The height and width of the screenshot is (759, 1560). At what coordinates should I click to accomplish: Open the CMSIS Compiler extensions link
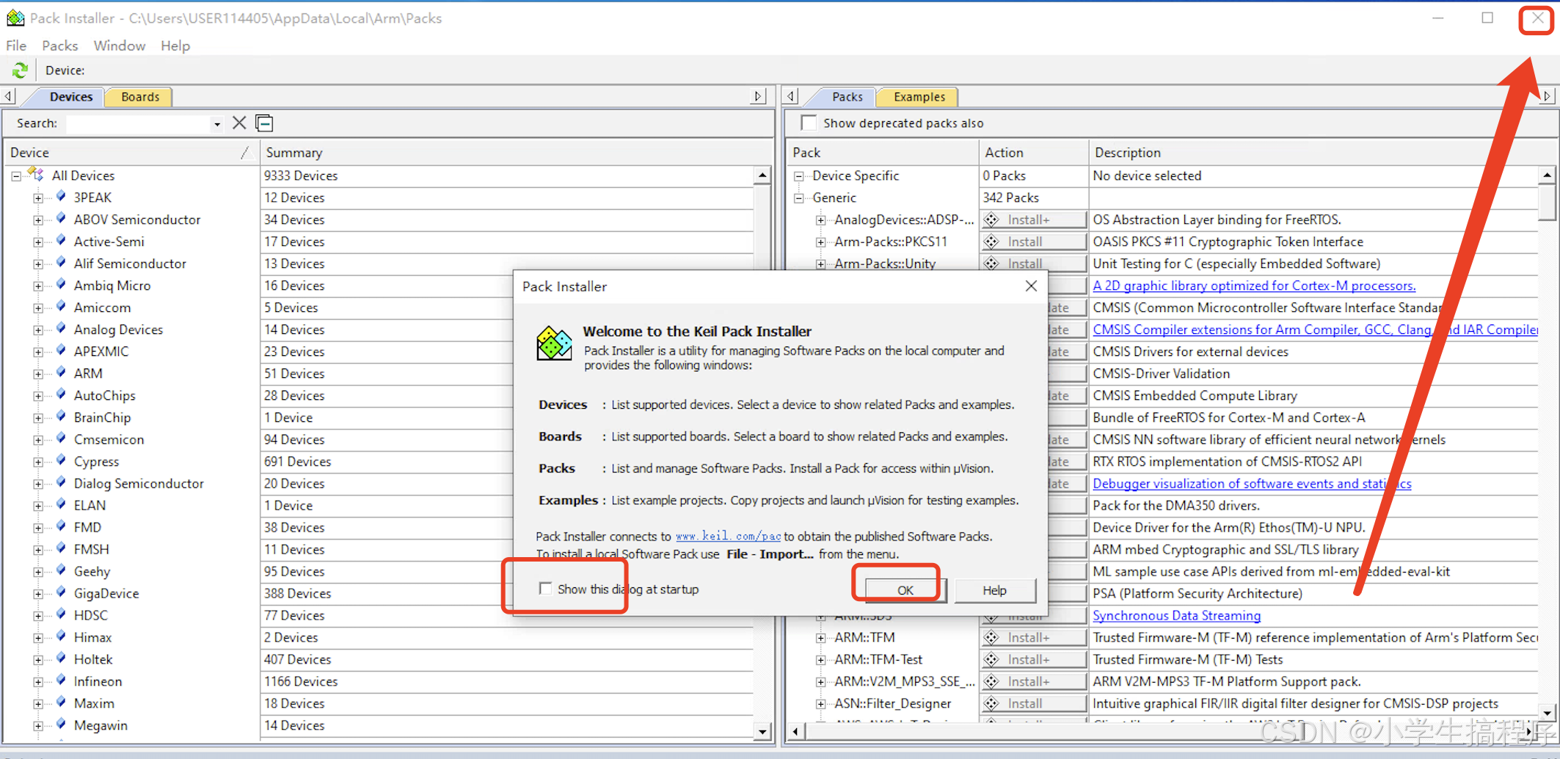pyautogui.click(x=1315, y=330)
